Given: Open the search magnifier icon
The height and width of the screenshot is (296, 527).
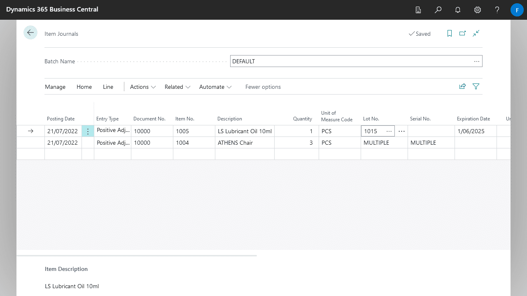Looking at the screenshot, I should tap(438, 10).
